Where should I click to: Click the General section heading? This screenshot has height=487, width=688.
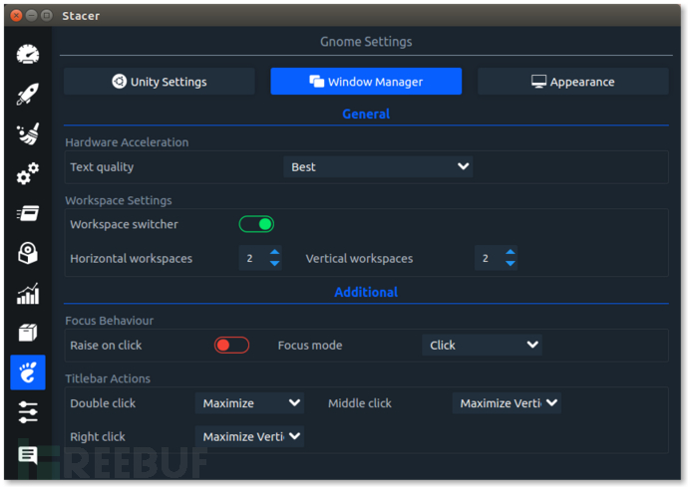coord(366,114)
